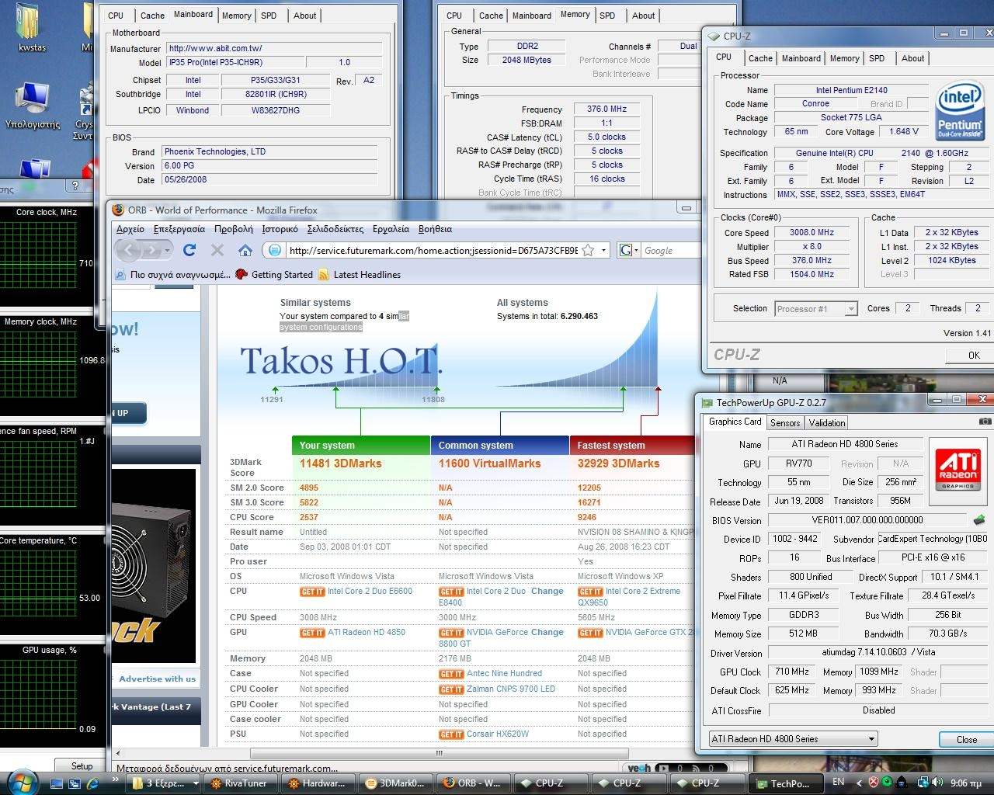The image size is (994, 795).
Task: Click the GET IT button for Intel Core 2 Duo E6600
Action: click(x=312, y=592)
